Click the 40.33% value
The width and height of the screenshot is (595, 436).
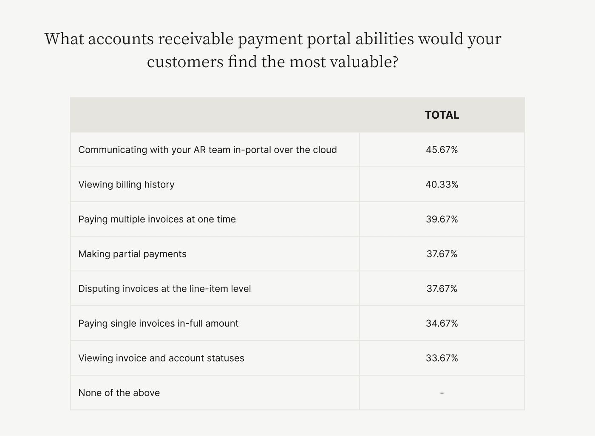coord(442,185)
